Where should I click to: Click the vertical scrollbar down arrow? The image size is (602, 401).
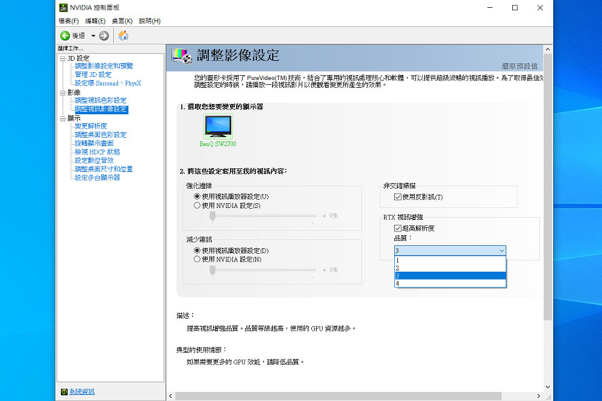pos(548,387)
